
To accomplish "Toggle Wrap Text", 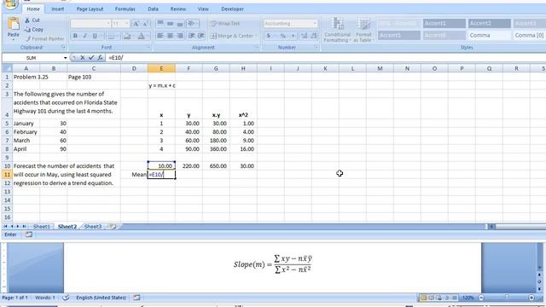I will tap(225, 24).
